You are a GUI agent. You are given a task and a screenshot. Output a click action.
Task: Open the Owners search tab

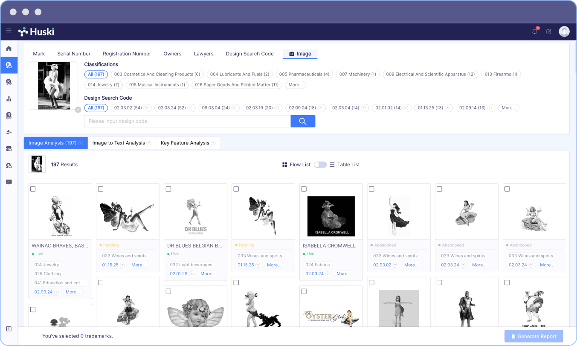[172, 54]
